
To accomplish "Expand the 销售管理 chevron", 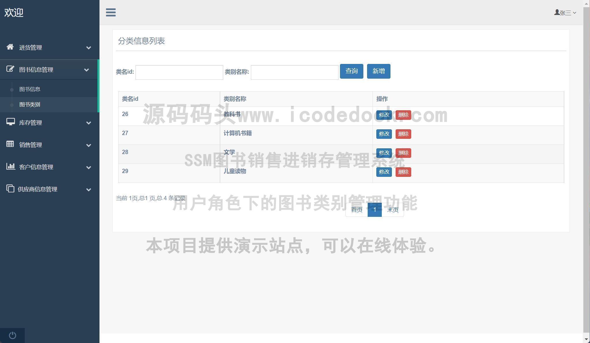I will pyautogui.click(x=89, y=145).
